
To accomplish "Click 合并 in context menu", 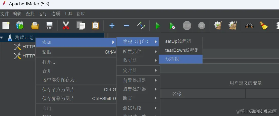I will click(x=76, y=71).
